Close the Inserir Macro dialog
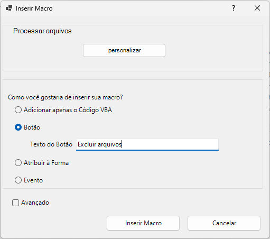Screen dimensions: 270x239 tap(257, 8)
